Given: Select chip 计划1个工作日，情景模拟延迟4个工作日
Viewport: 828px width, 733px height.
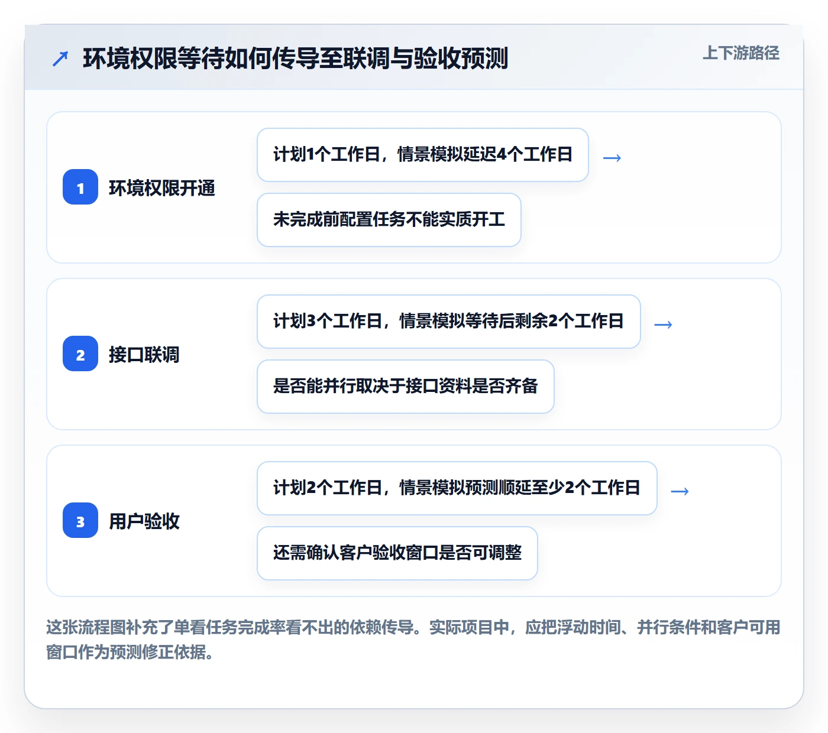Looking at the screenshot, I should 423,155.
